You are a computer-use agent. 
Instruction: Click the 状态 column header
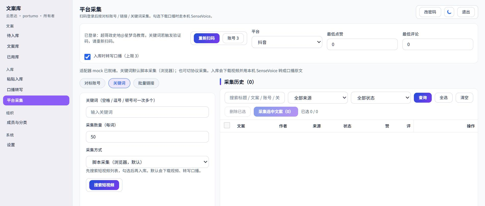point(347,126)
